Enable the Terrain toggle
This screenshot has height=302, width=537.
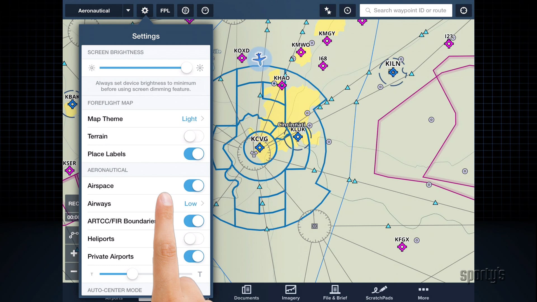pos(194,136)
